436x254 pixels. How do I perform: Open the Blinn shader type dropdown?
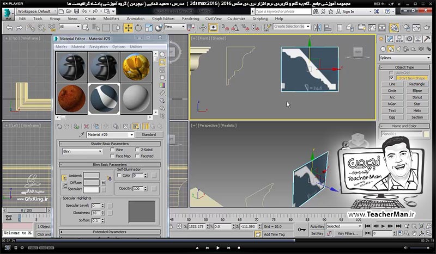pos(82,151)
